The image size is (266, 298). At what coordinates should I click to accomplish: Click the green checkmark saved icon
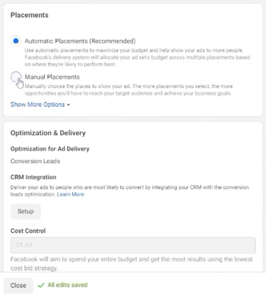41,285
